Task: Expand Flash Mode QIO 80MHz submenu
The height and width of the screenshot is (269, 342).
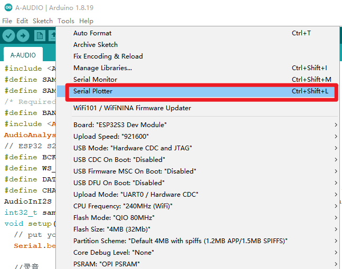Action: (198, 217)
